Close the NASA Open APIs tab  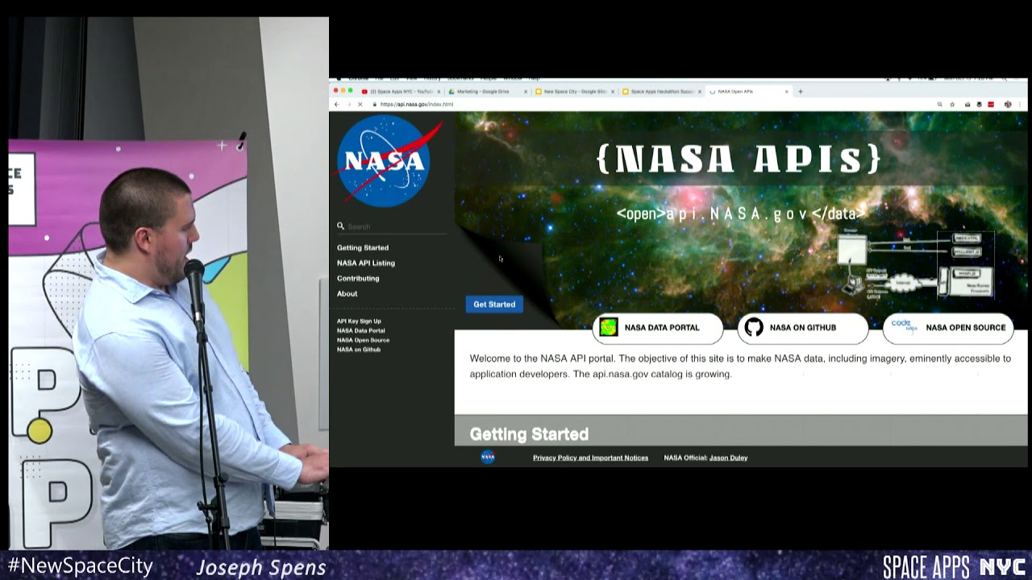point(787,92)
